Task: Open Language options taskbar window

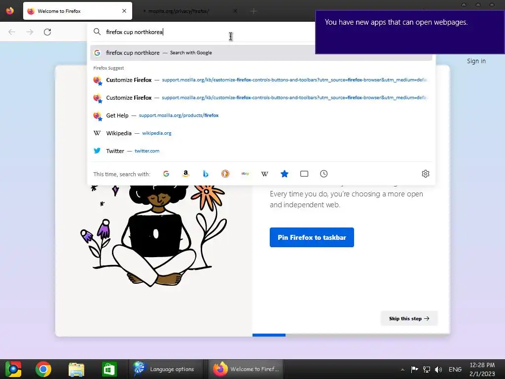Action: pyautogui.click(x=166, y=369)
